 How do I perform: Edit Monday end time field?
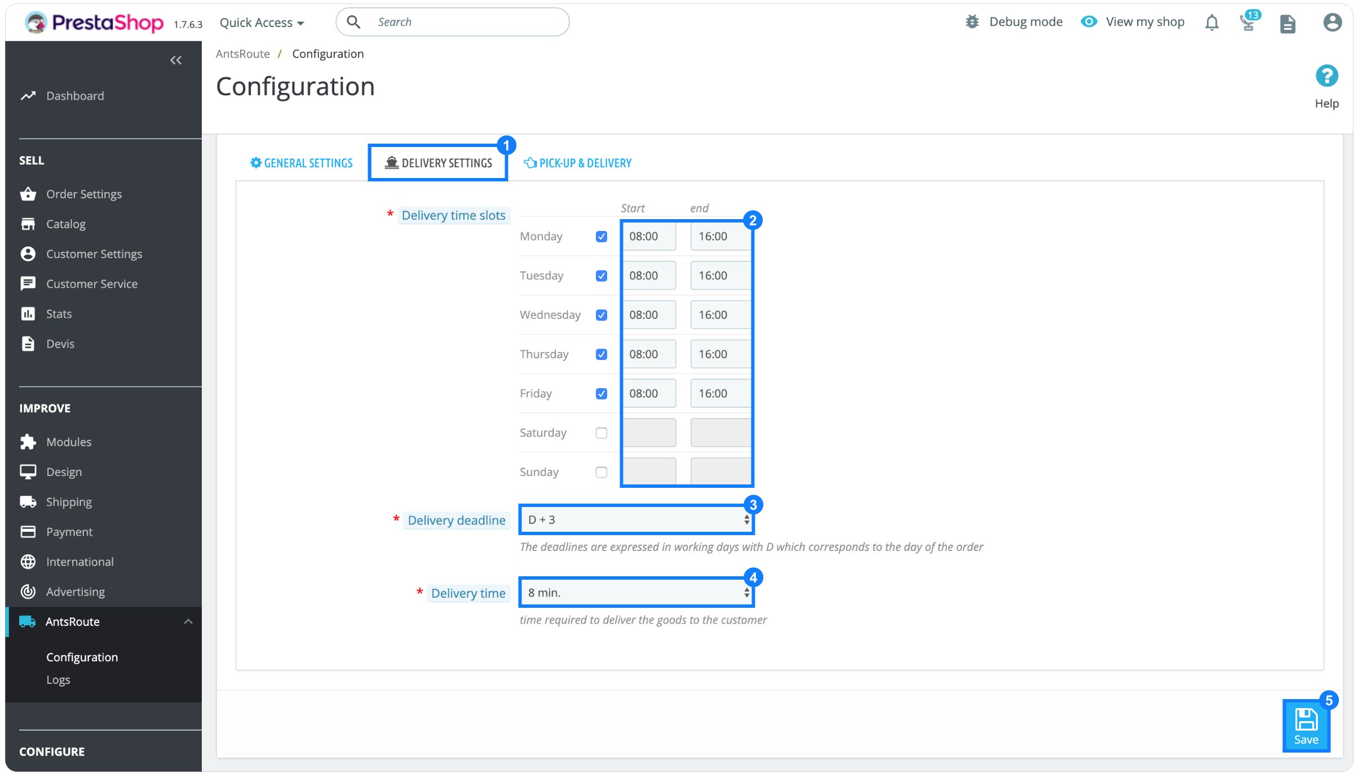[x=720, y=237]
